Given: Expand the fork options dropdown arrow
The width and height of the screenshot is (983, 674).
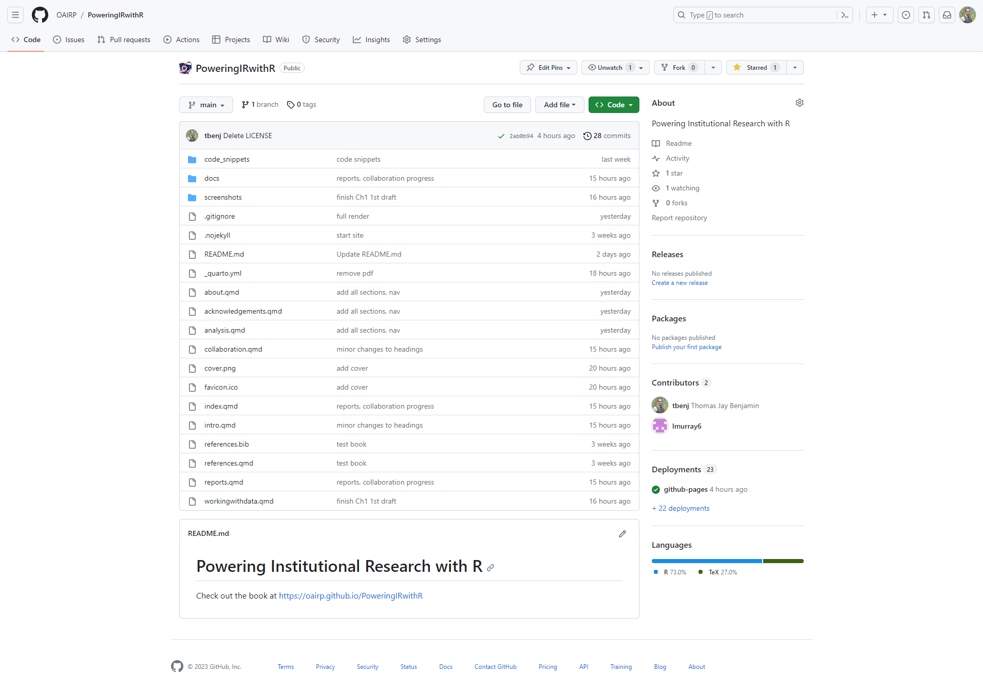Looking at the screenshot, I should tap(713, 67).
